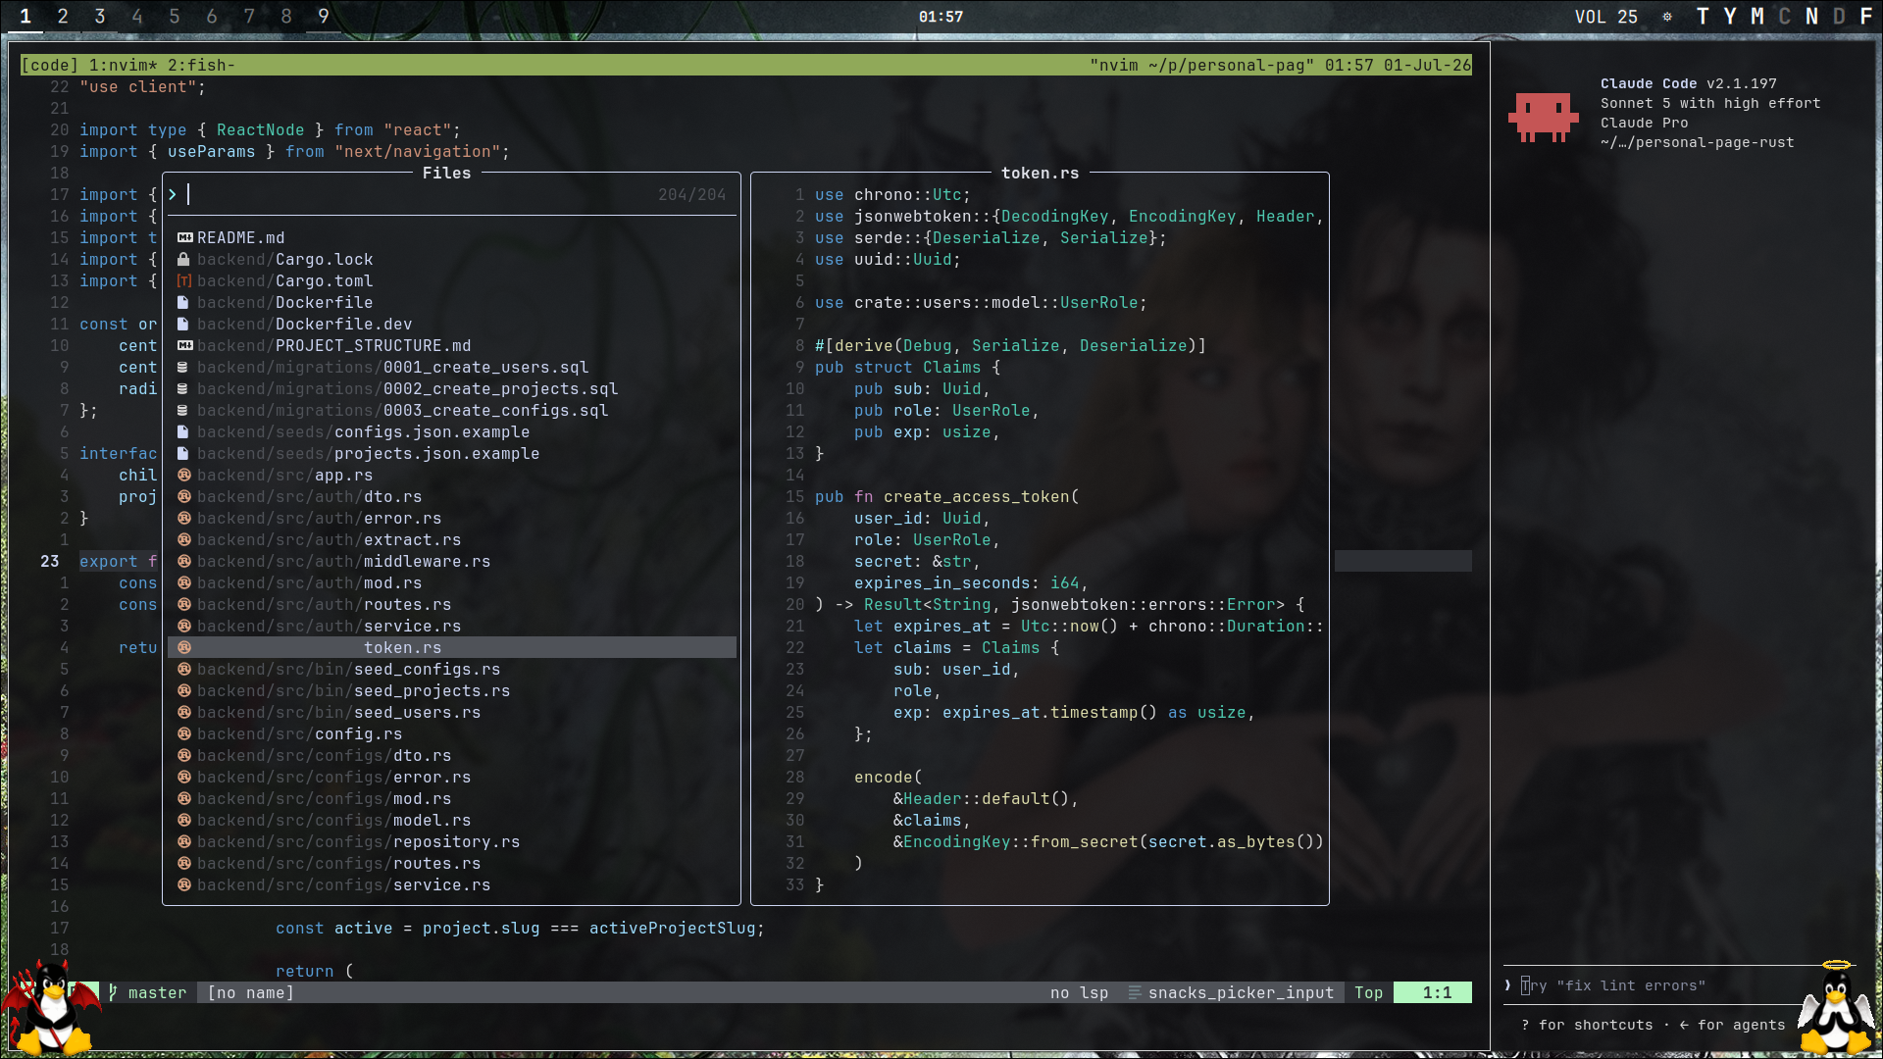Screen dimensions: 1883x1059
Task: Open backend/src/bin/seed_projects.rs from the list
Action: pyautogui.click(x=452, y=691)
